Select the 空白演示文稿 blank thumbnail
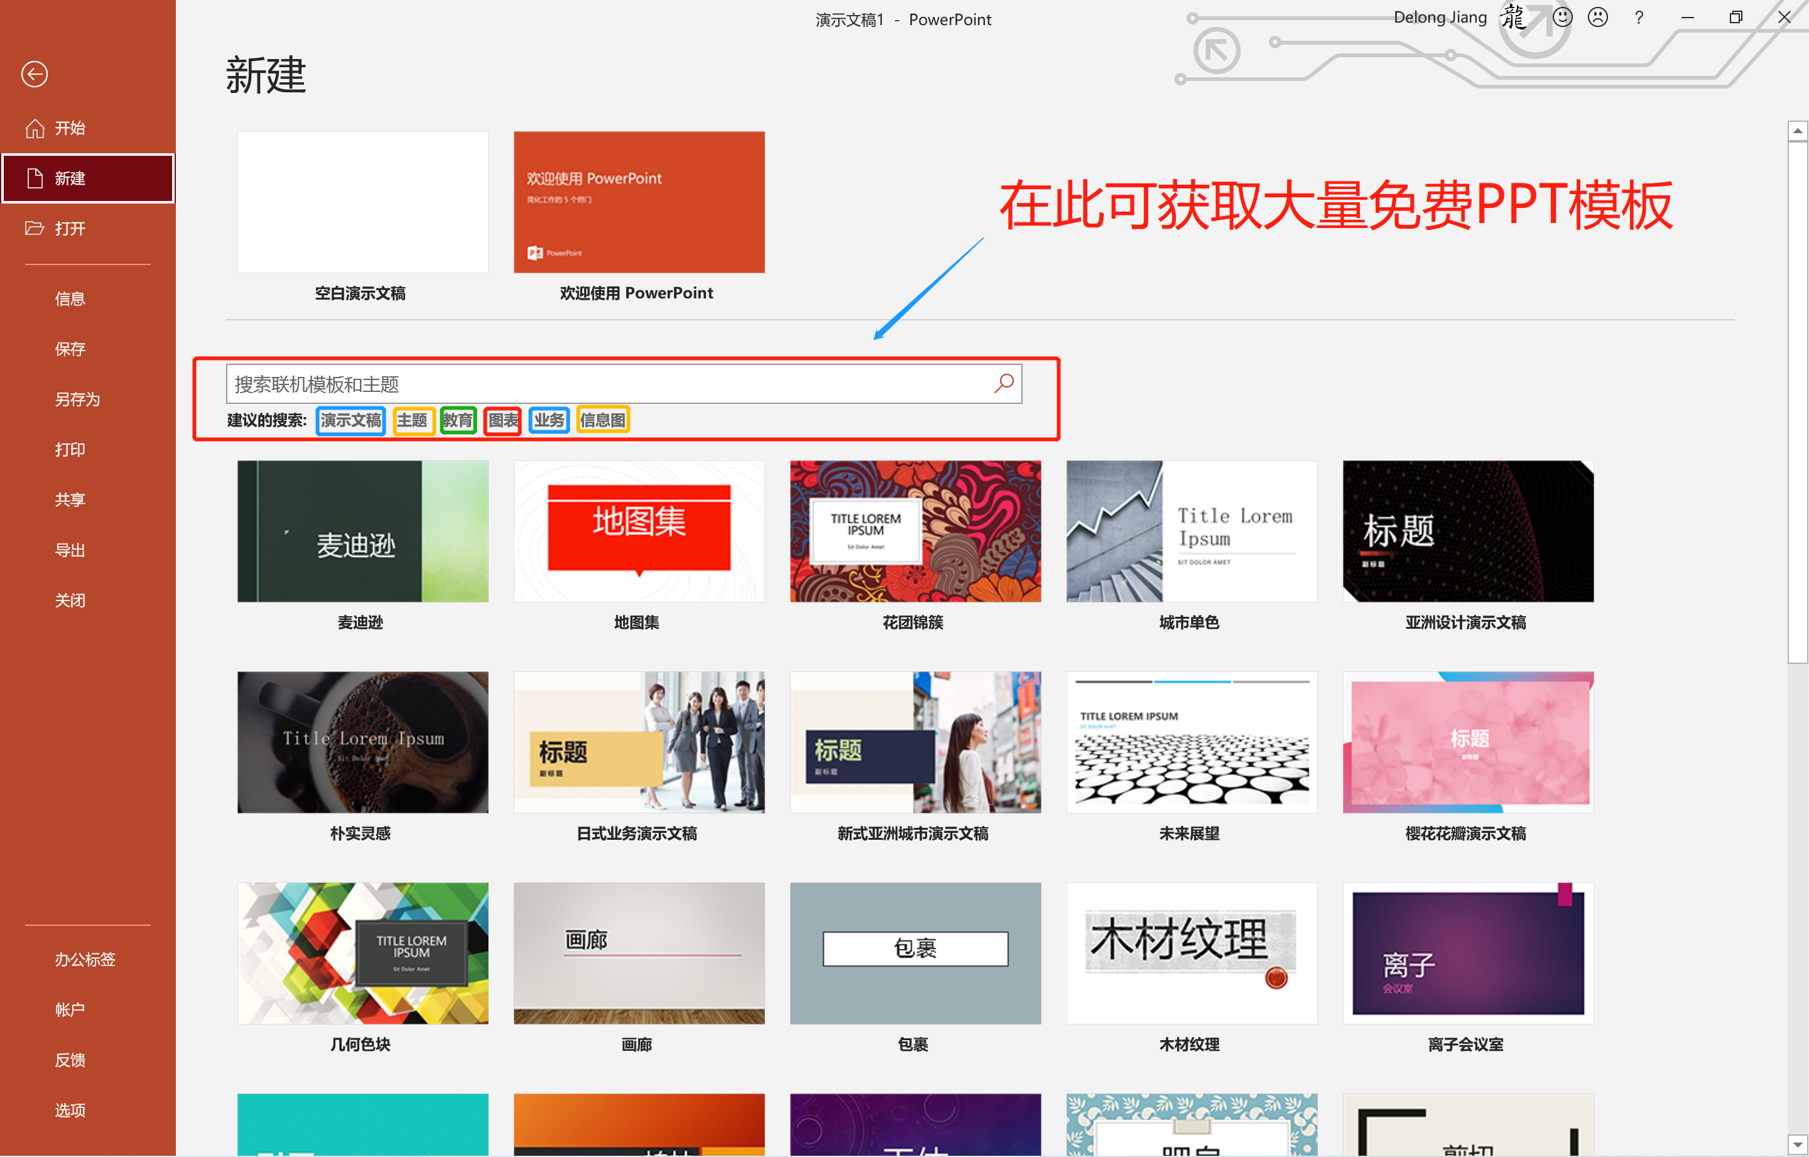1809x1157 pixels. [x=363, y=202]
